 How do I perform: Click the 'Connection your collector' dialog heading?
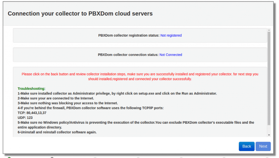pyautogui.click(x=80, y=14)
